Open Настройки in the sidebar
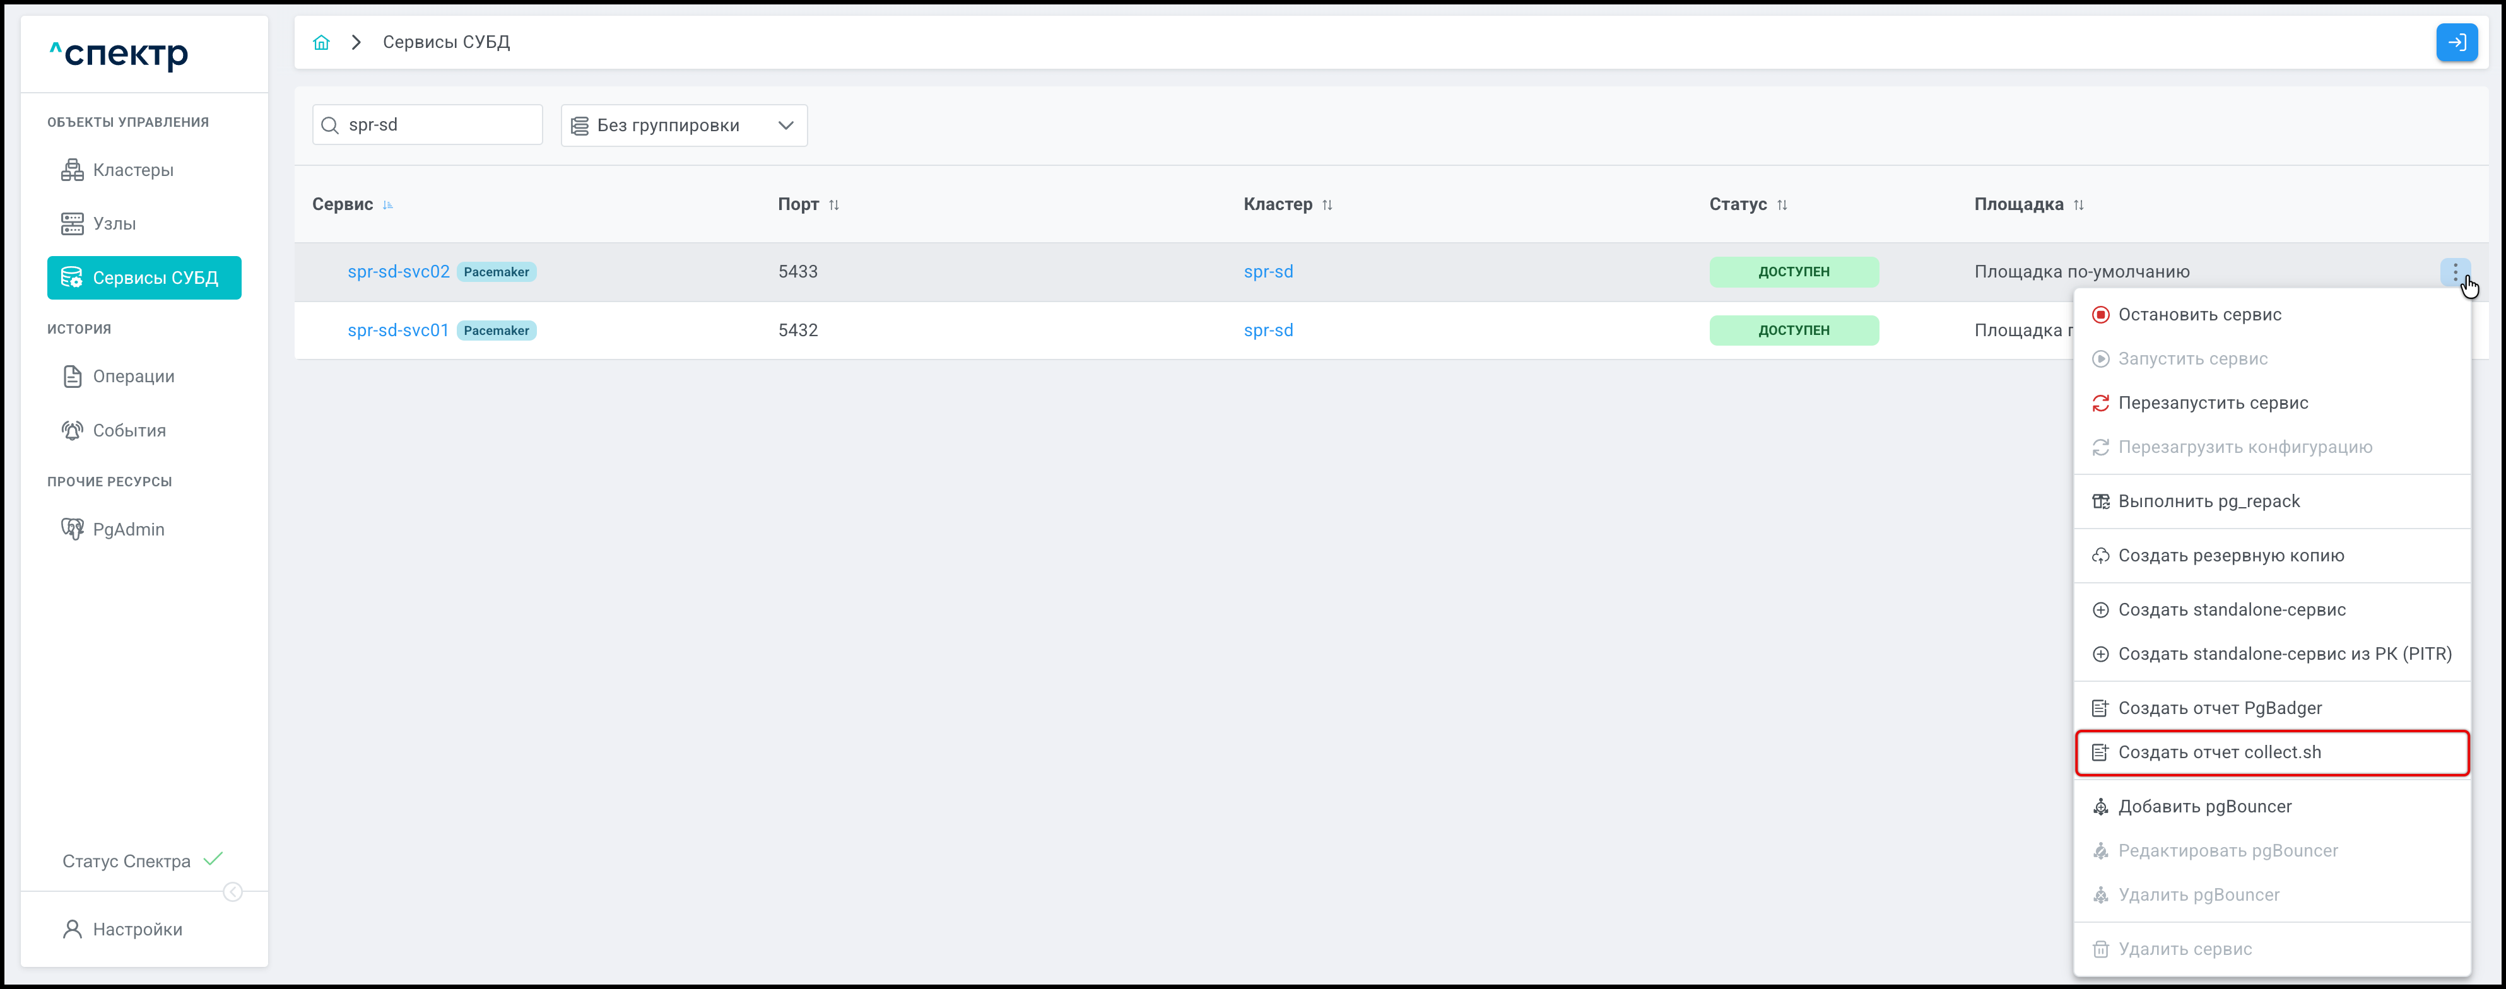 tap(137, 928)
